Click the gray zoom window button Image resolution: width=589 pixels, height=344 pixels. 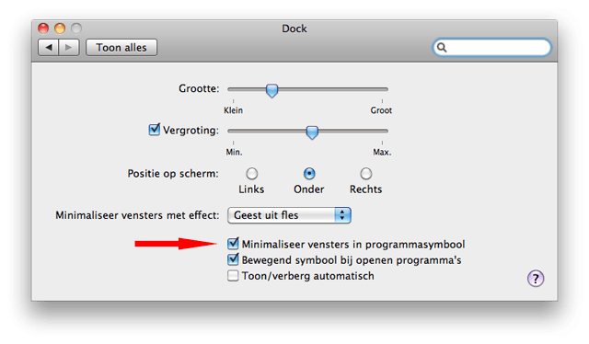76,29
